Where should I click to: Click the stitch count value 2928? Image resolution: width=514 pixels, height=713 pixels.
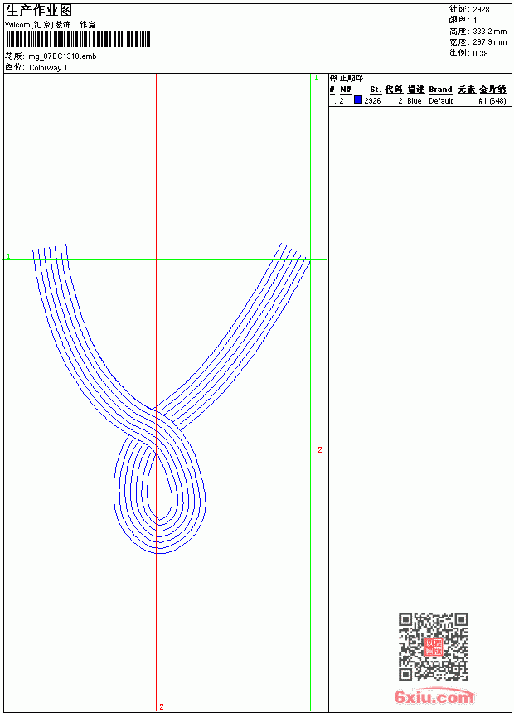[481, 10]
